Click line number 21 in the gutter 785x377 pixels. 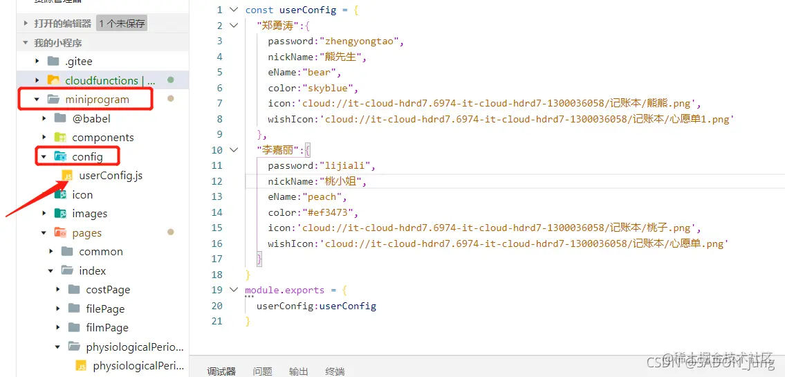tap(216, 321)
